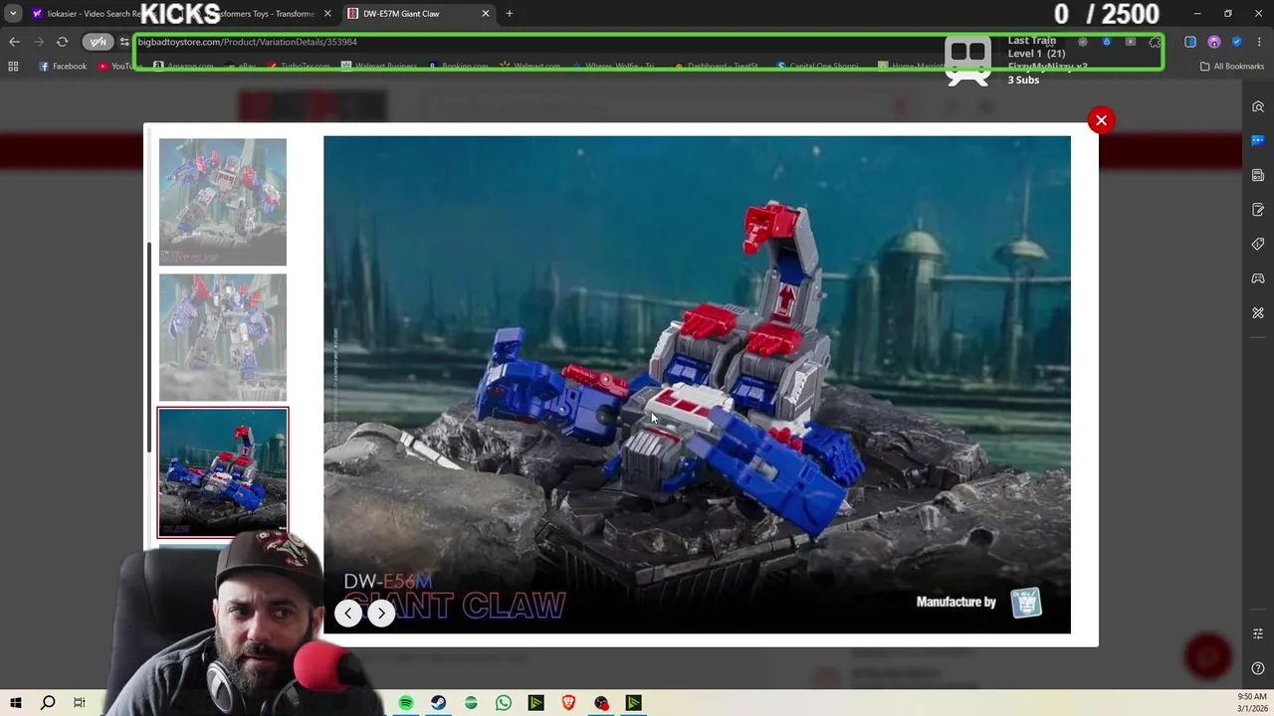This screenshot has height=716, width=1274.
Task: Open the browser main menu
Action: click(1259, 42)
